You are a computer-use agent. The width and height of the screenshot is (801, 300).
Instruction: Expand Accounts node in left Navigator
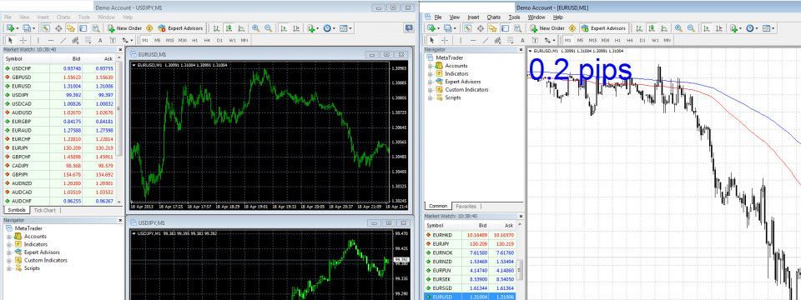click(x=8, y=237)
